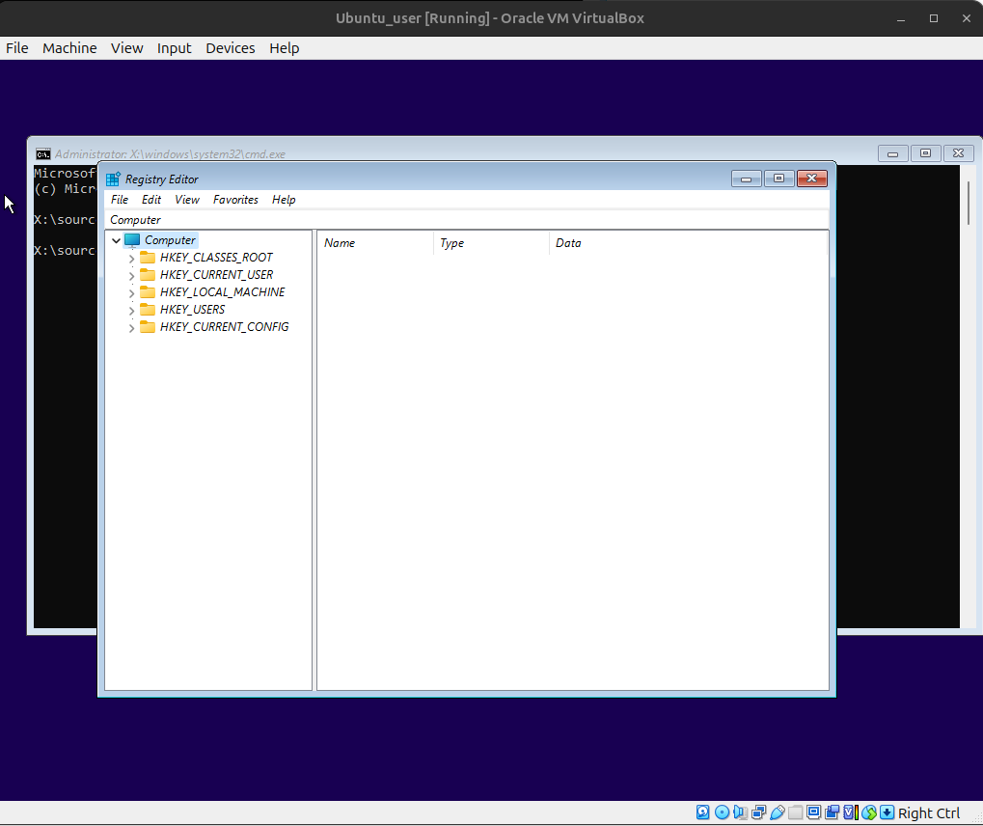Open the VirtualBox Machine menu
The width and height of the screenshot is (983, 826).
pos(69,48)
